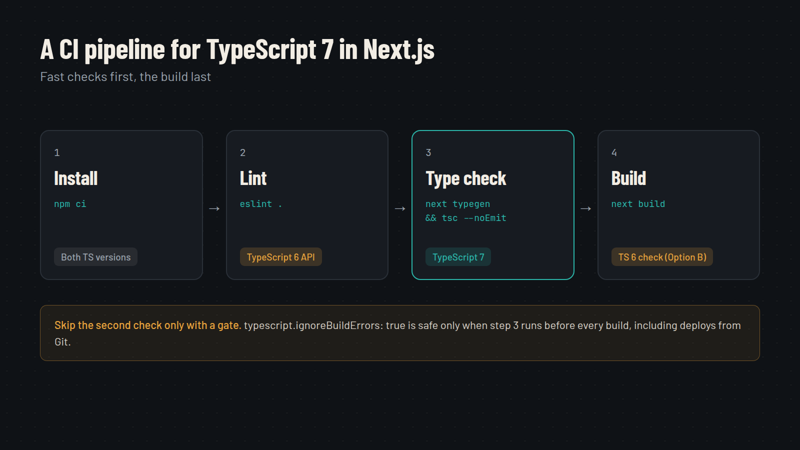The image size is (800, 450).
Task: Click the '&& tsc --noEmit' command line
Action: point(466,218)
